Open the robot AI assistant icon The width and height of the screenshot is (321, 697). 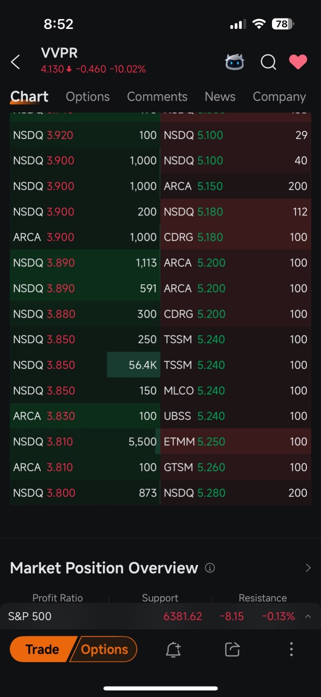[235, 62]
